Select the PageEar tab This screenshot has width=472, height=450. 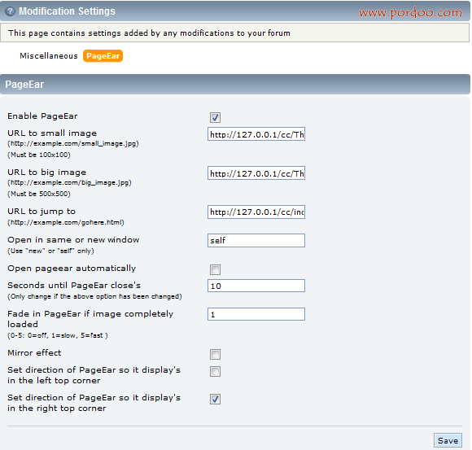[103, 56]
